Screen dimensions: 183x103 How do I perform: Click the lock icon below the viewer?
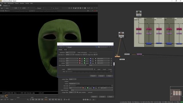(x=88, y=100)
